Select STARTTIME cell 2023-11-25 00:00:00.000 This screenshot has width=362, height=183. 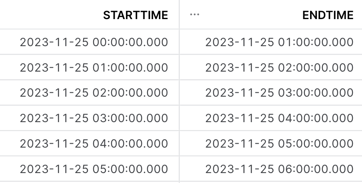[90, 42]
